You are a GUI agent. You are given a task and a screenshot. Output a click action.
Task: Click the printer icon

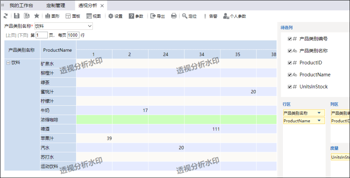[174, 16]
